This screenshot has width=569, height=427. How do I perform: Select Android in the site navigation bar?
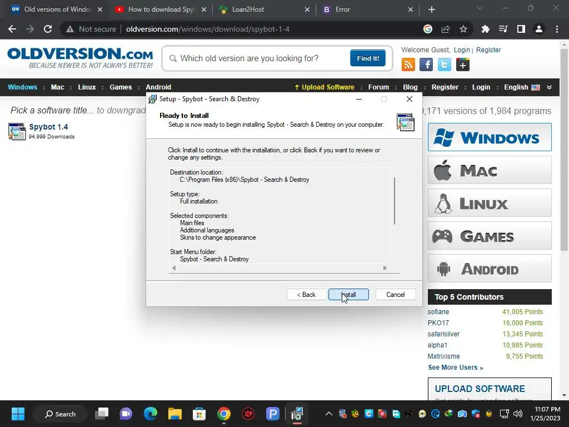pos(158,87)
